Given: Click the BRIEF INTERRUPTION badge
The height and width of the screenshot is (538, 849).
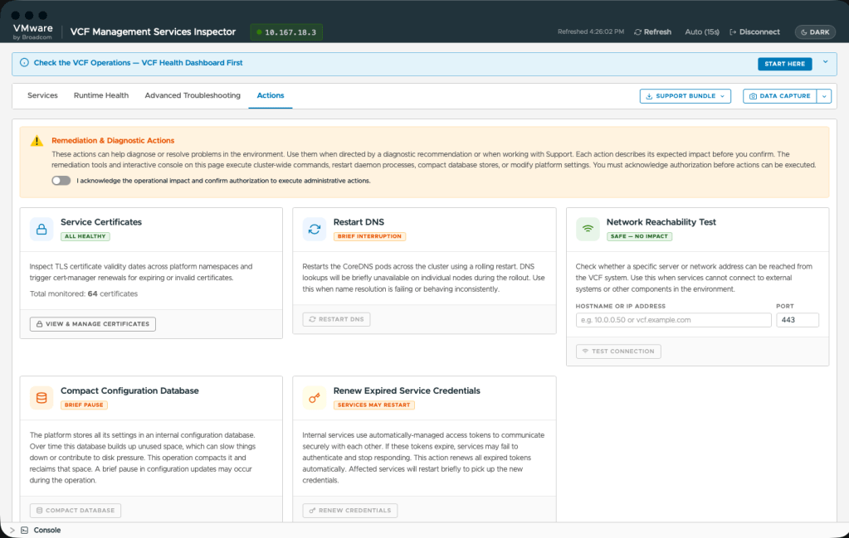Looking at the screenshot, I should point(369,236).
